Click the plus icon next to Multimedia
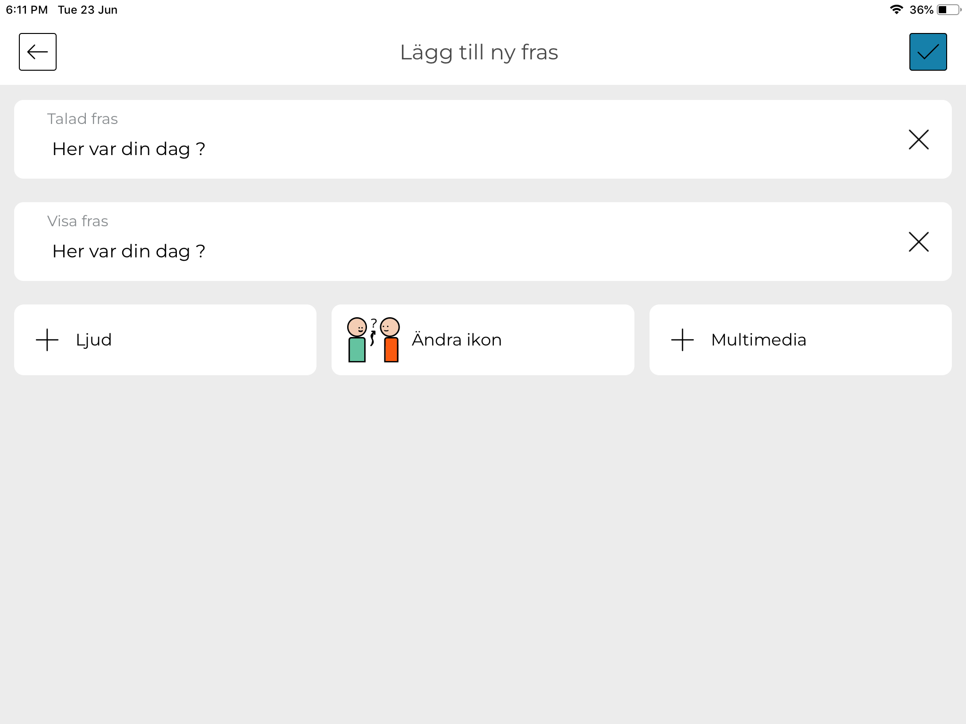This screenshot has width=966, height=724. [x=683, y=340]
